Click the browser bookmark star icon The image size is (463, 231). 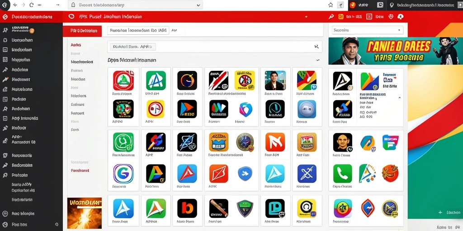[331, 5]
